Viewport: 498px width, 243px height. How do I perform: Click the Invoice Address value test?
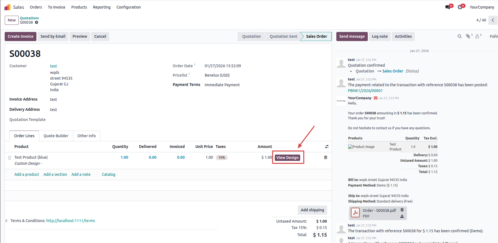click(x=54, y=99)
